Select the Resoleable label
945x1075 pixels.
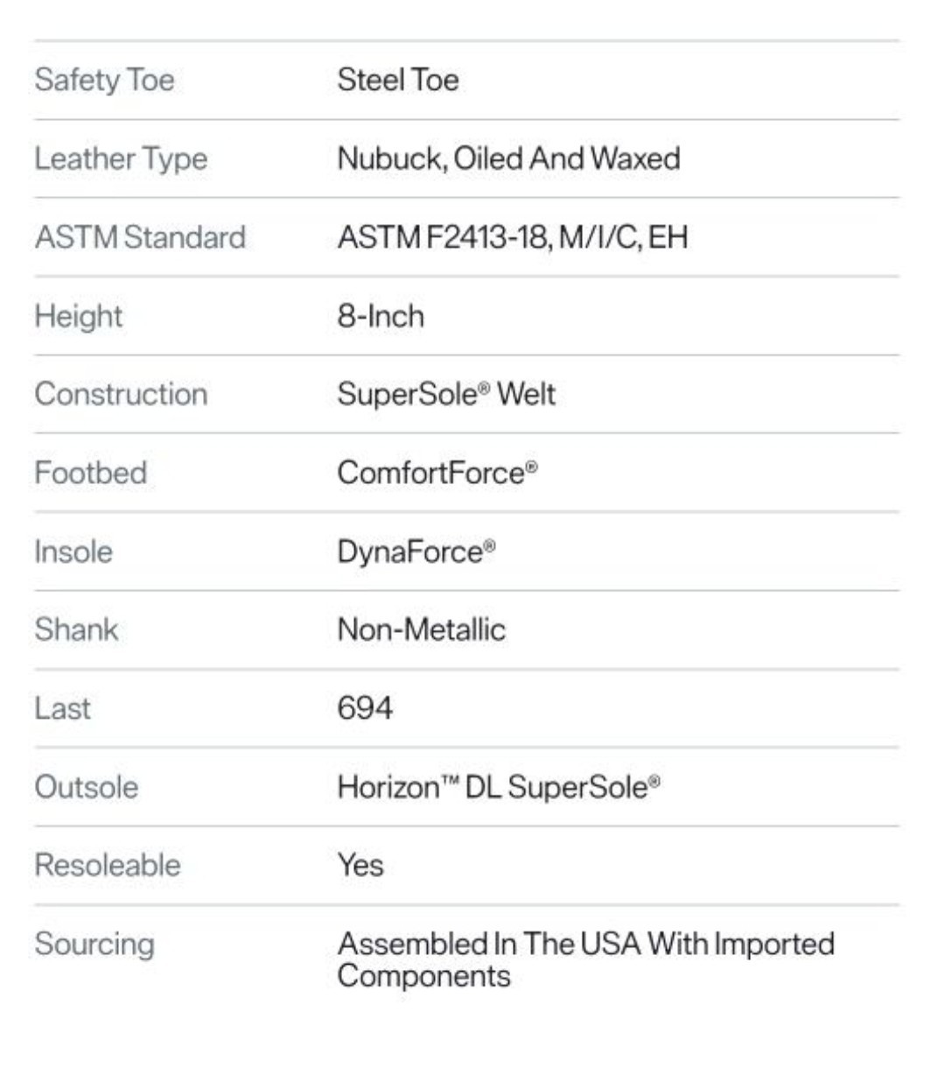pyautogui.click(x=108, y=865)
